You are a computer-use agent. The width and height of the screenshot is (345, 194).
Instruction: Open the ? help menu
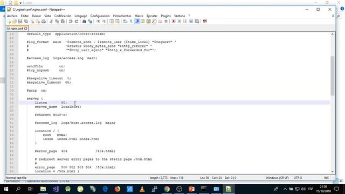point(189,16)
